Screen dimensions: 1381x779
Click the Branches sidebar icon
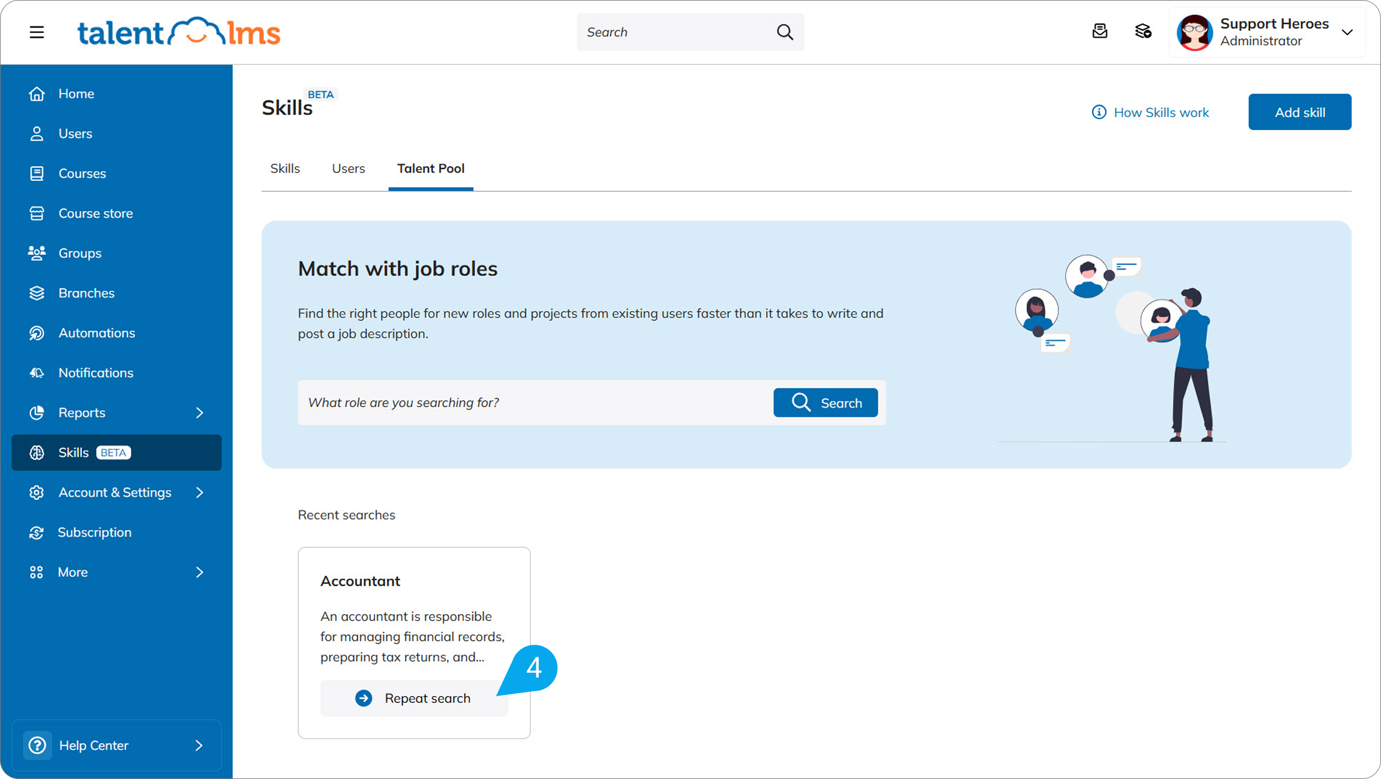[37, 293]
